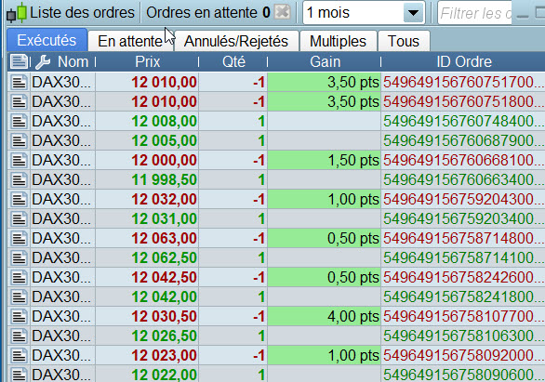Viewport: 545px width, 382px height.
Task: Click DAX30 name in the 12 026,50 row
Action: [61, 336]
